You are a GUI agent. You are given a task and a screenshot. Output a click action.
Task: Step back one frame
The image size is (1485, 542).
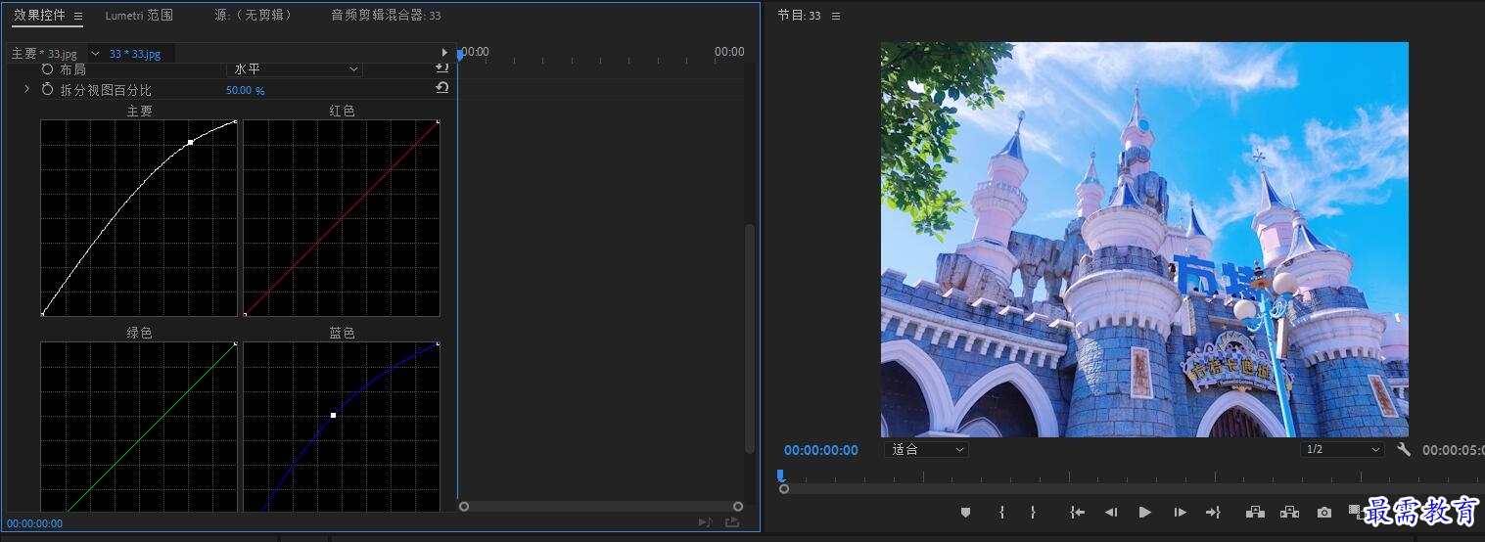tap(1111, 512)
